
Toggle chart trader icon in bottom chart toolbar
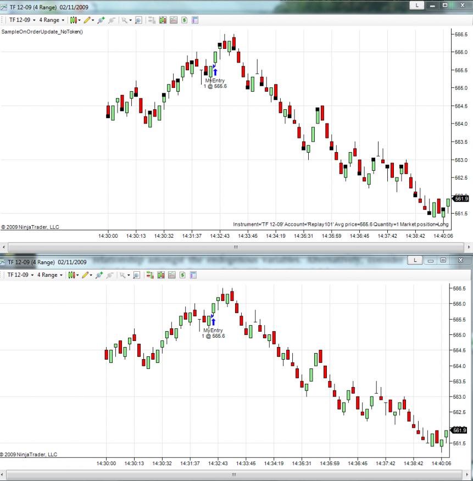click(x=150, y=275)
